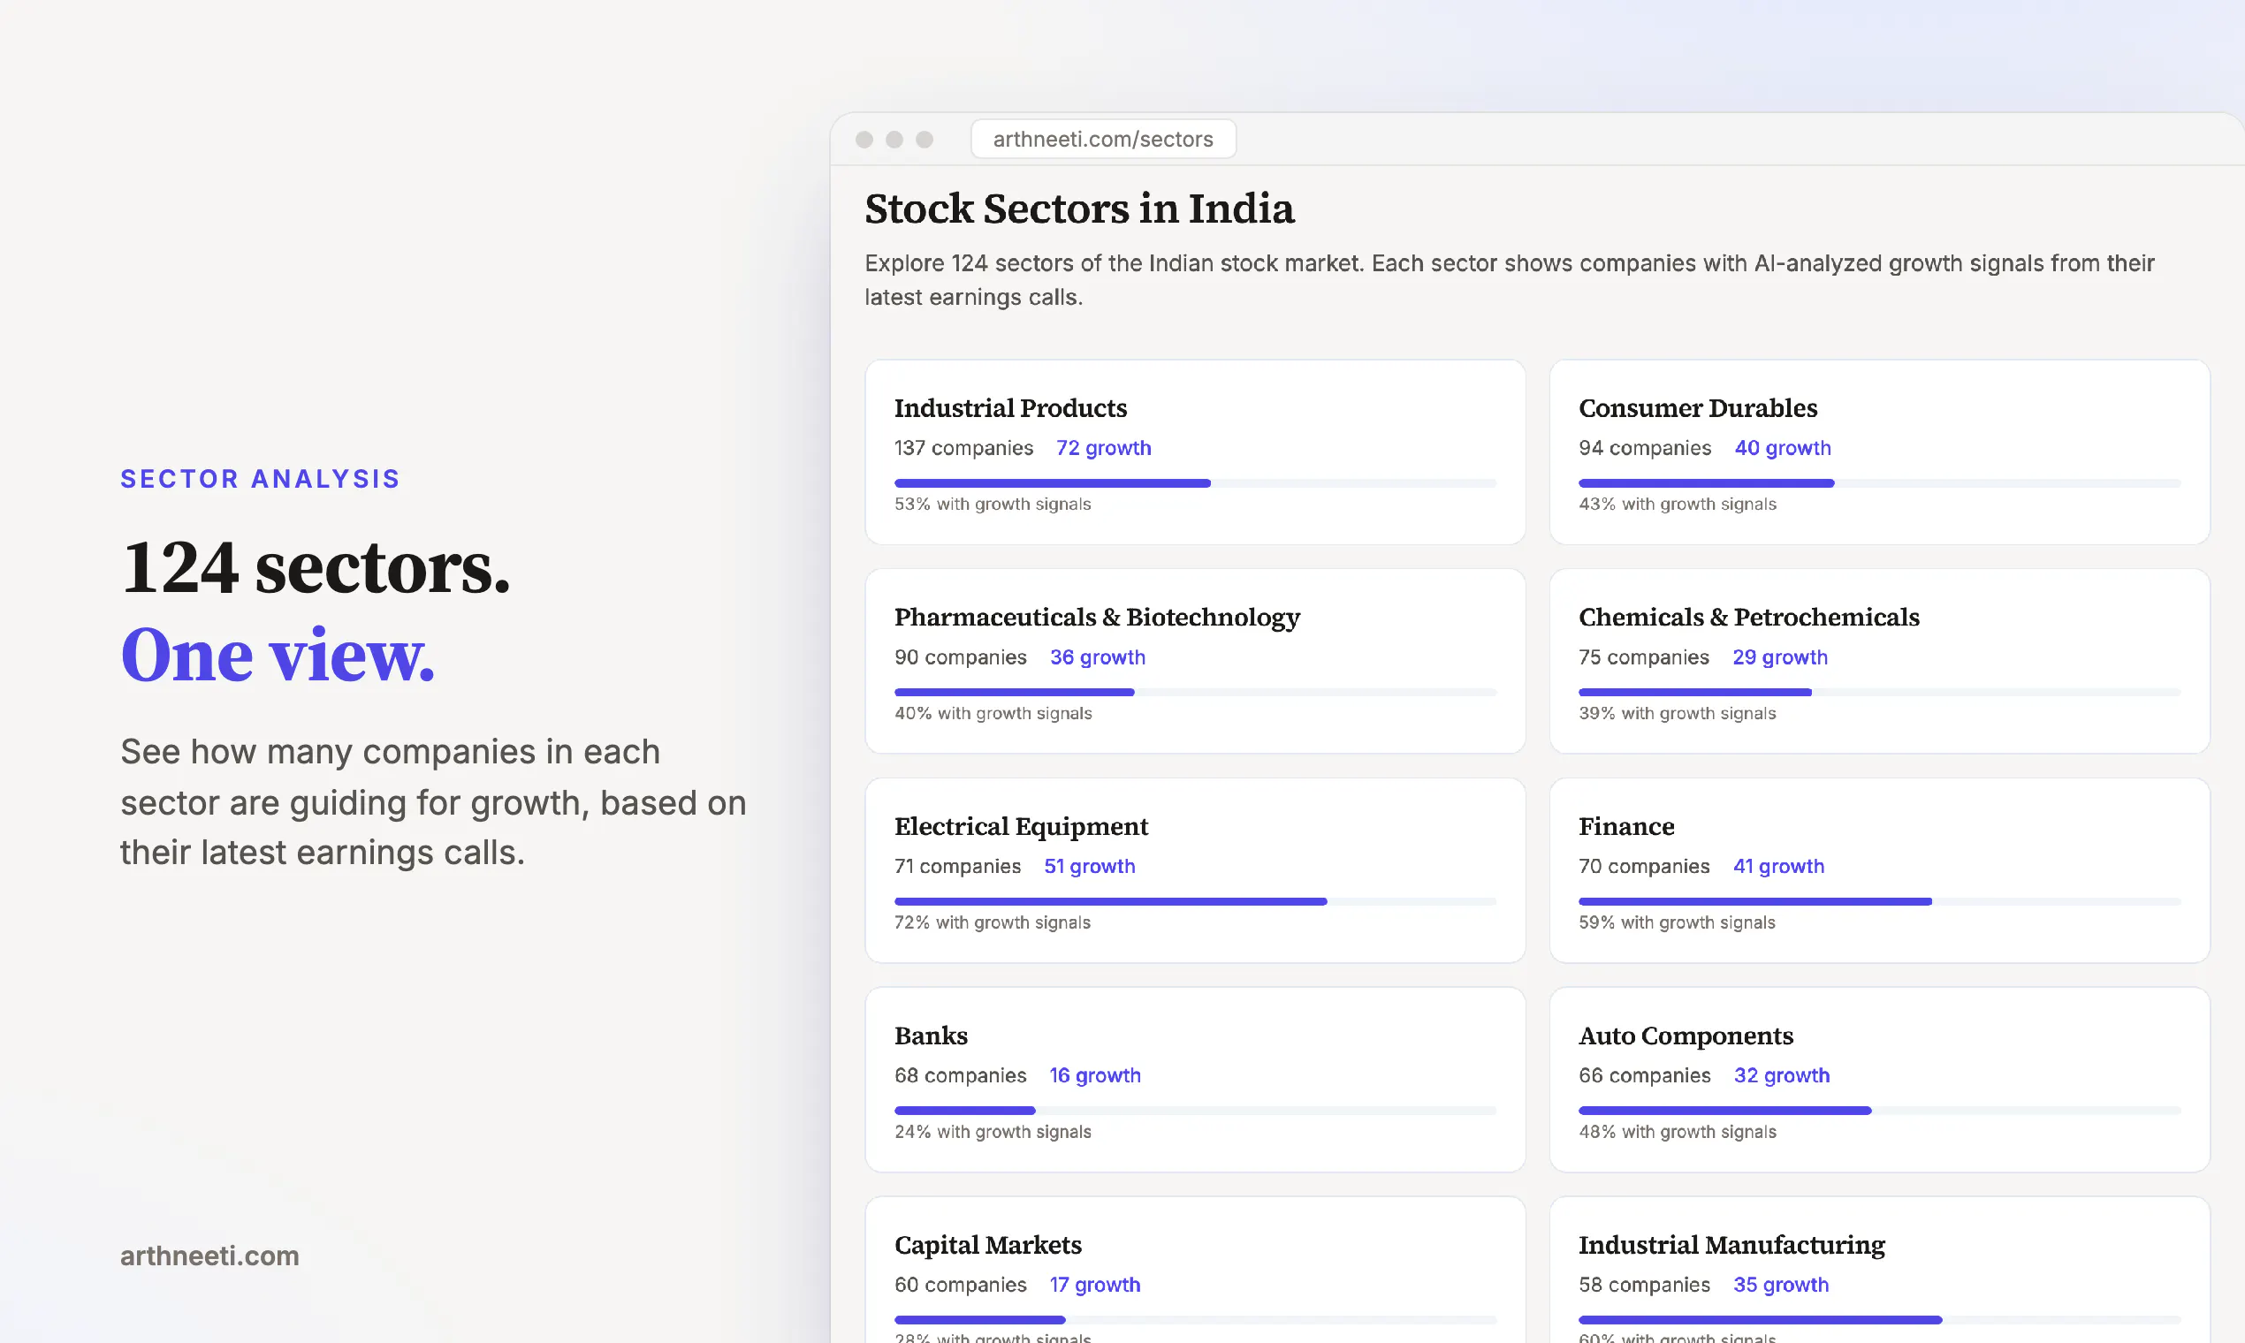Click the Industrial Products 53% progress bar
This screenshot has height=1343, width=2245.
pyautogui.click(x=1195, y=483)
